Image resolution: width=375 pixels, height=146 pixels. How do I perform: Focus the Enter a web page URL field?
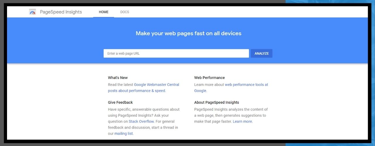click(176, 53)
